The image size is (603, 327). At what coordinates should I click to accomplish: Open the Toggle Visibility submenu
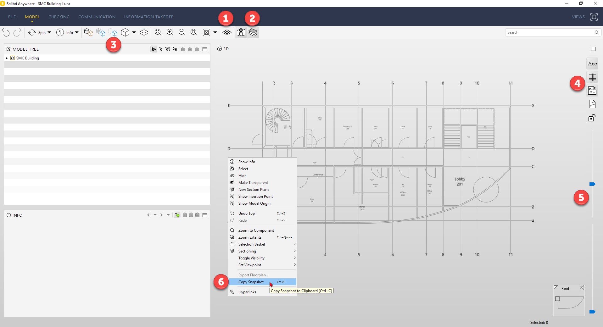[262, 258]
